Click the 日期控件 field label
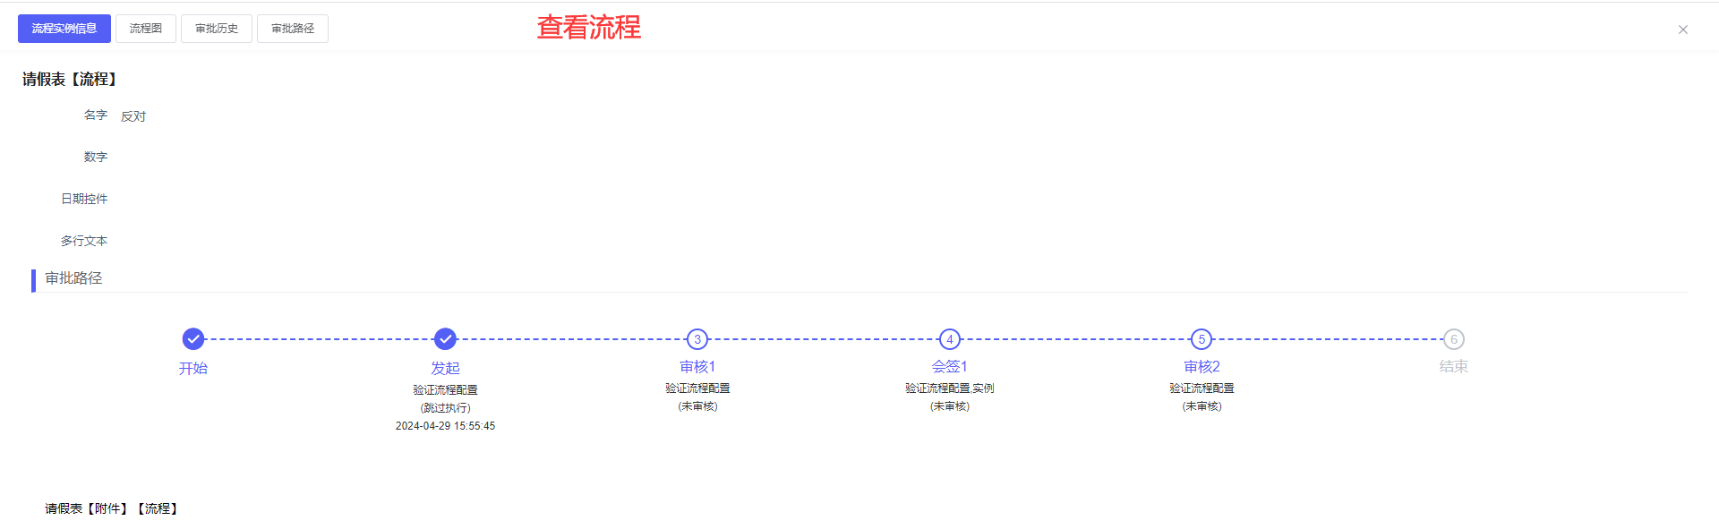The height and width of the screenshot is (529, 1719). (84, 199)
